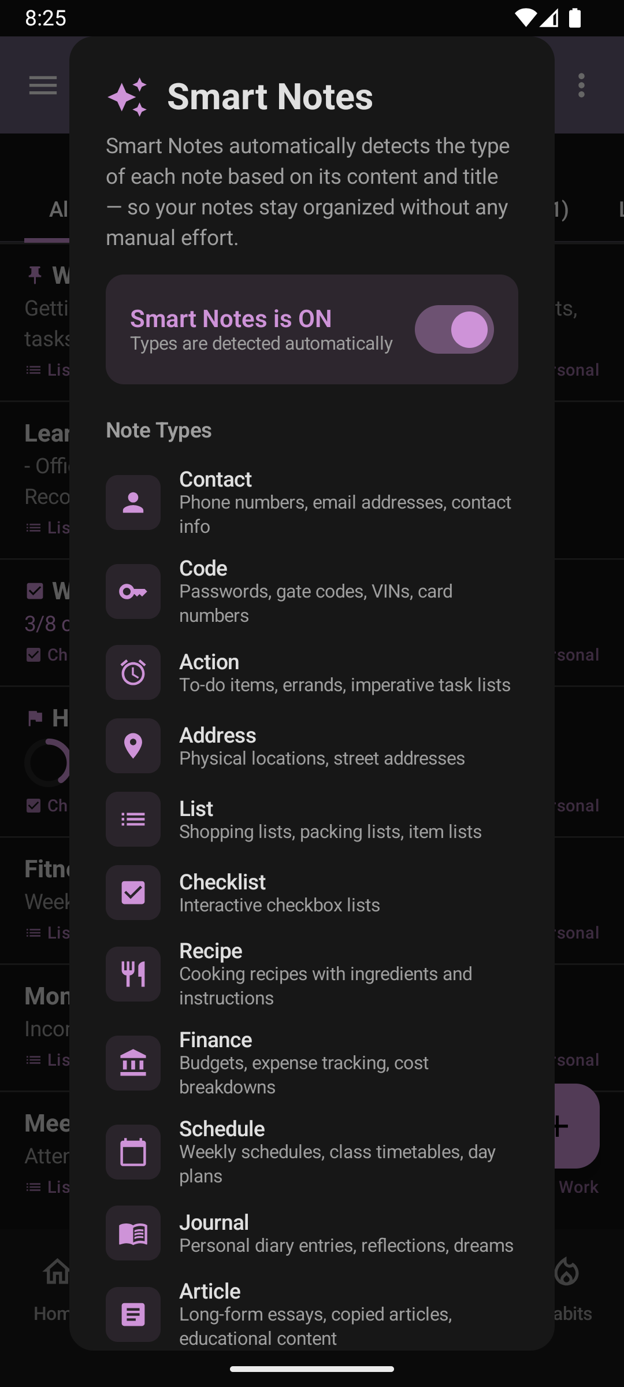This screenshot has width=624, height=1387.
Task: Select the Journal note type title
Action: 214,1222
